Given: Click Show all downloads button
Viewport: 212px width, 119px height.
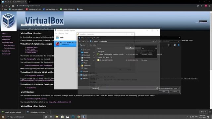Looking at the screenshot, I should click(203, 112).
